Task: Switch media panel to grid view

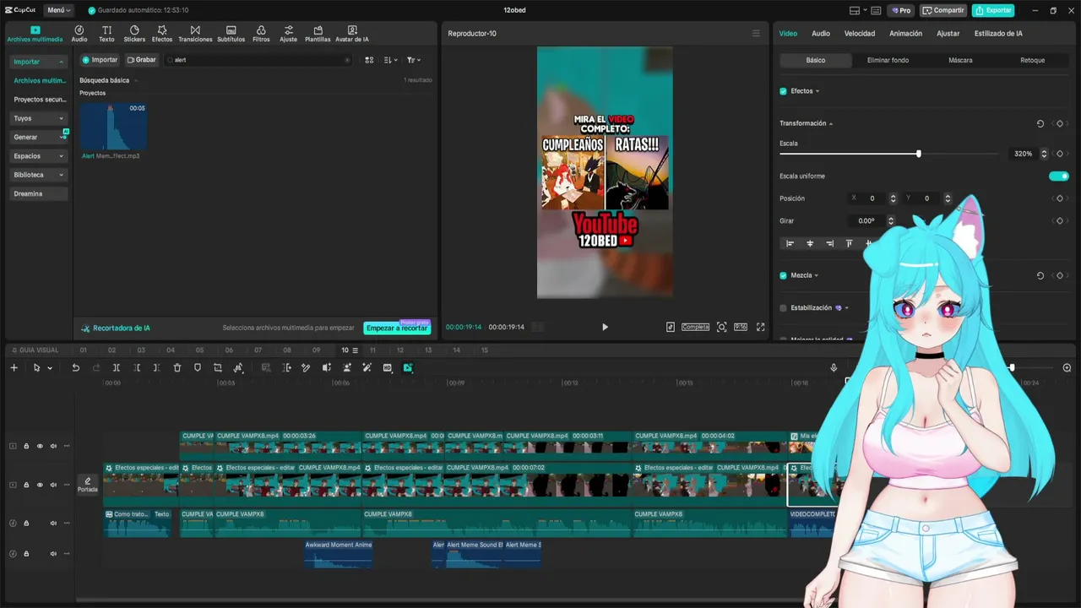Action: (369, 60)
